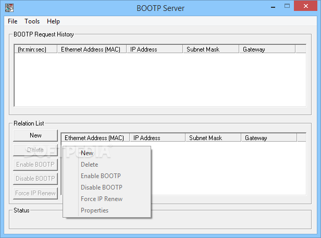Viewport: 321px width, 238px height.
Task: Pick Force IP Renew in context menu
Action: point(107,199)
